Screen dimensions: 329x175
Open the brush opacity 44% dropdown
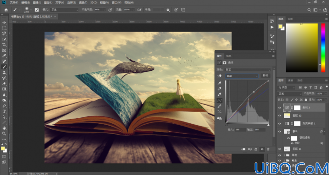point(104,10)
